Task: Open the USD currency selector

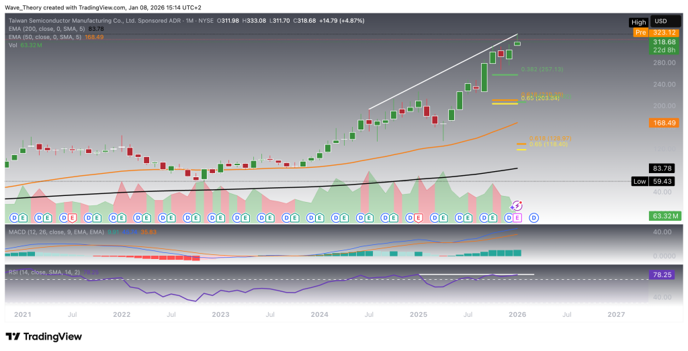Action: 660,21
